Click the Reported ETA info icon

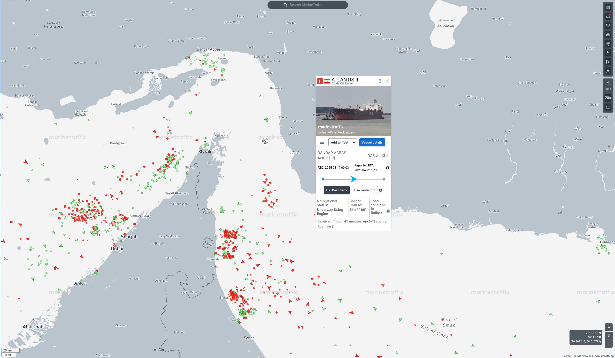tap(387, 168)
